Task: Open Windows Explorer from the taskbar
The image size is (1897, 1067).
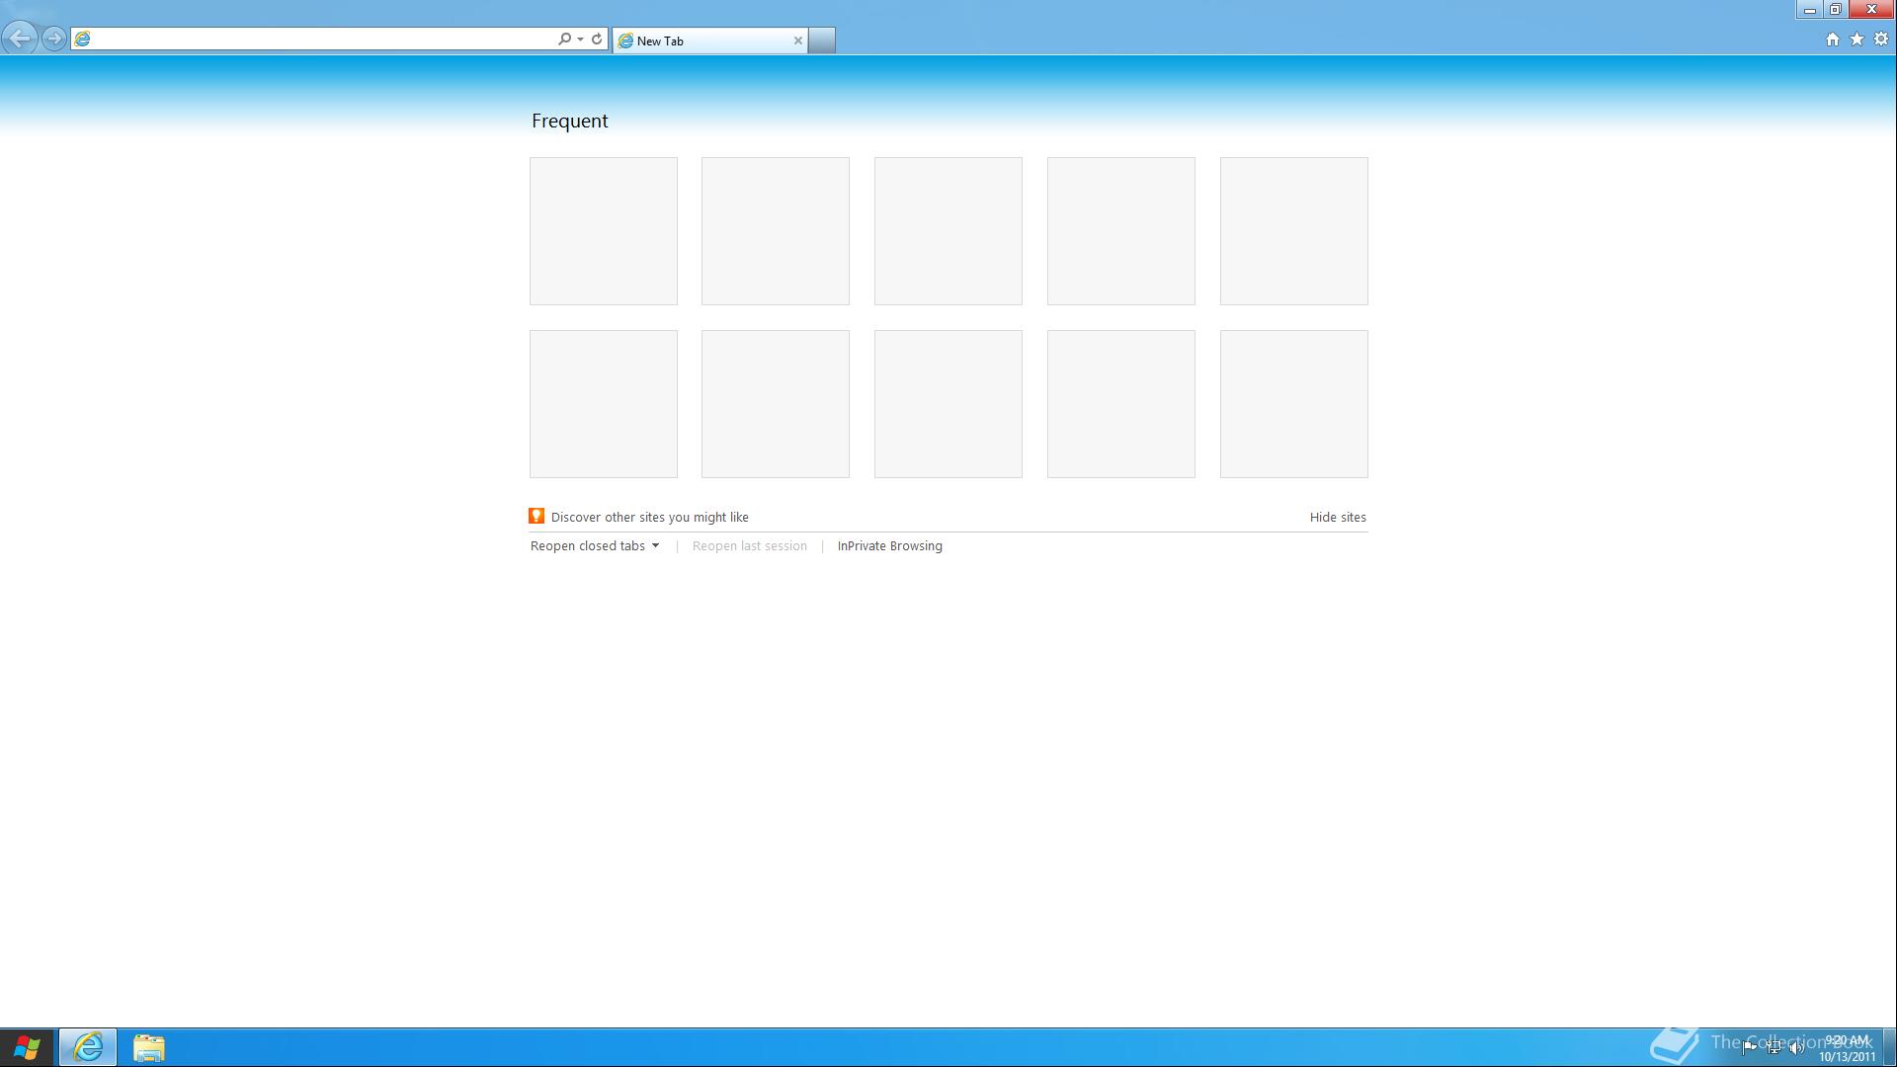Action: (149, 1047)
